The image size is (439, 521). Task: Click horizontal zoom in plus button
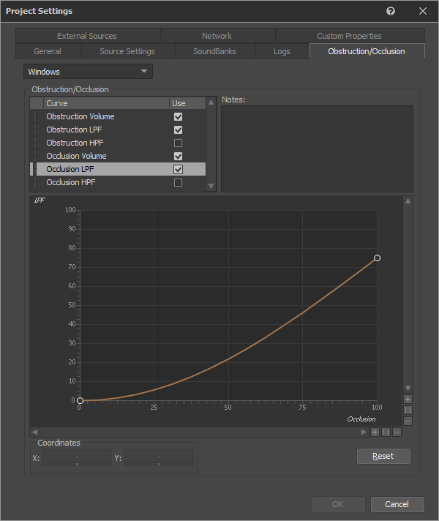point(375,432)
